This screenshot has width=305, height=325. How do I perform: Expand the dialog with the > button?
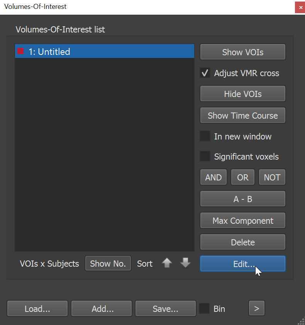[x=257, y=308]
